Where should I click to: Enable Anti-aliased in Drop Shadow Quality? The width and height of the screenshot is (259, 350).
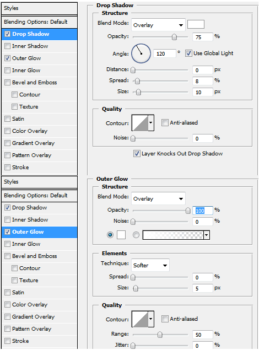[x=165, y=122]
